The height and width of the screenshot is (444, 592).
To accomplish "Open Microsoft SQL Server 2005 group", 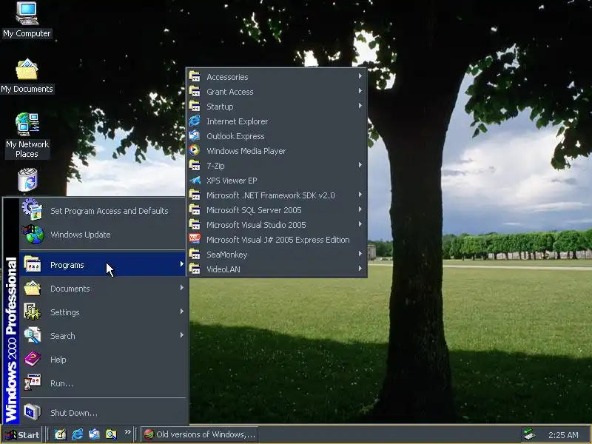I will (276, 210).
